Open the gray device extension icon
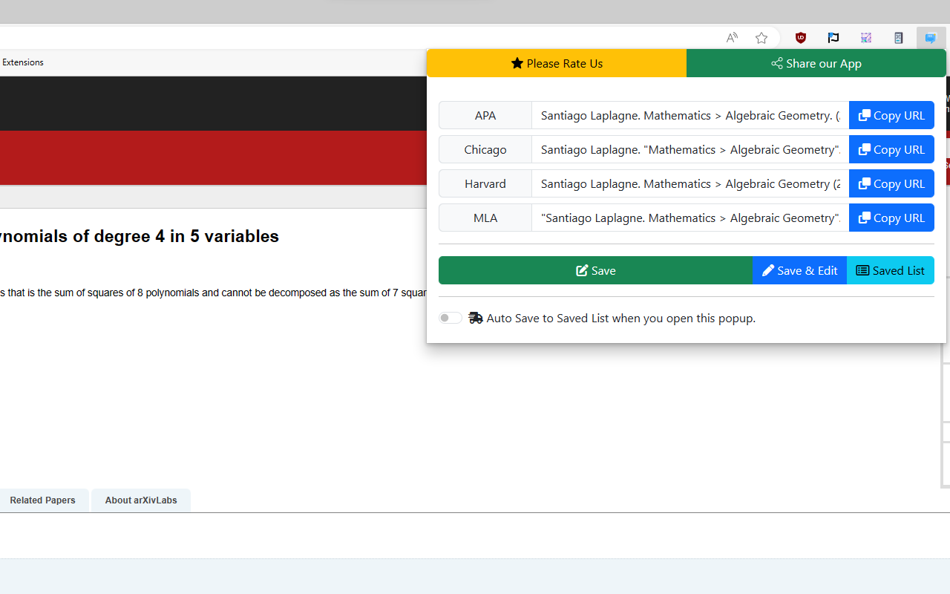The image size is (950, 594). pyautogui.click(x=899, y=38)
